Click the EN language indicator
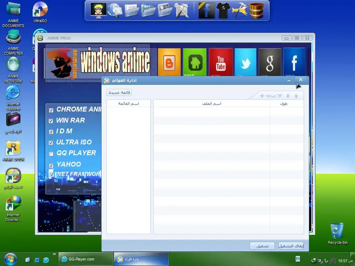 tap(298, 259)
